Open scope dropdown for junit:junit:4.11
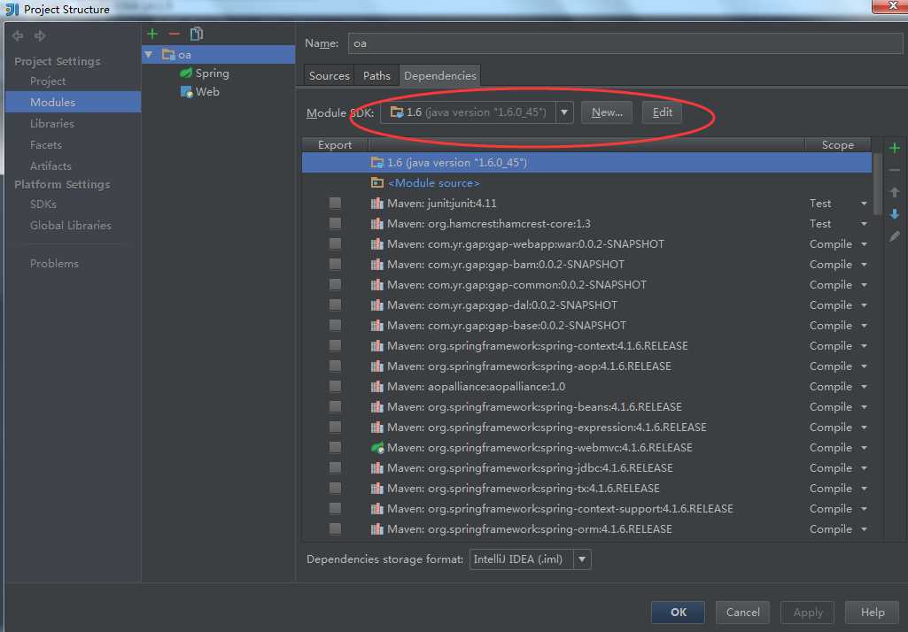 point(864,204)
